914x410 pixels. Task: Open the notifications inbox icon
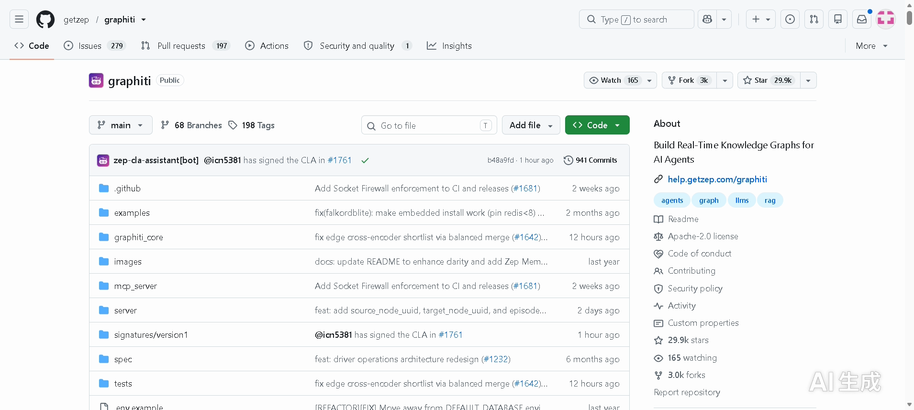coord(862,19)
